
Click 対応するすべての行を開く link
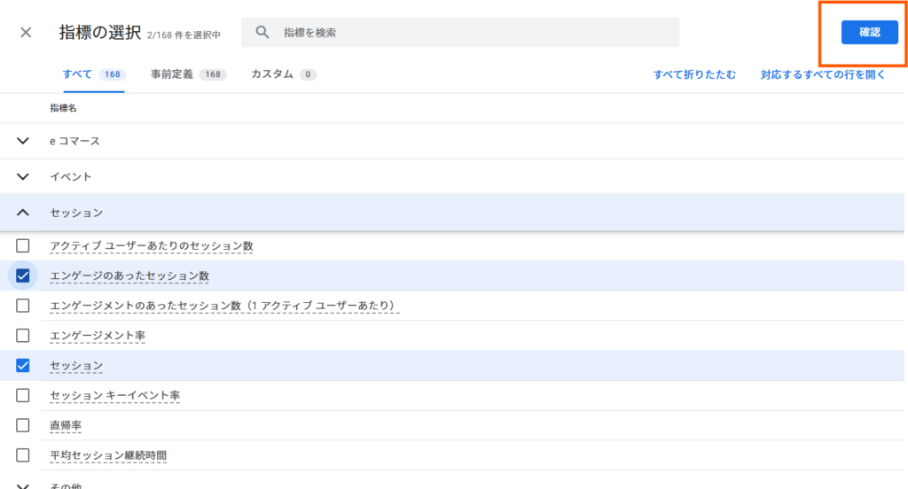822,74
